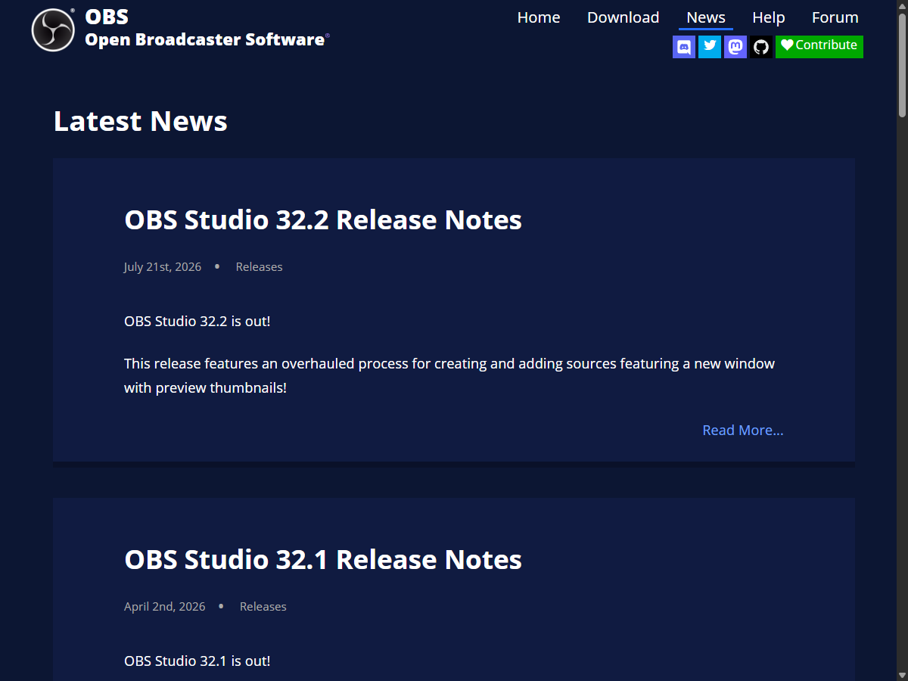The width and height of the screenshot is (908, 681).
Task: Open the Help menu item
Action: pos(769,17)
